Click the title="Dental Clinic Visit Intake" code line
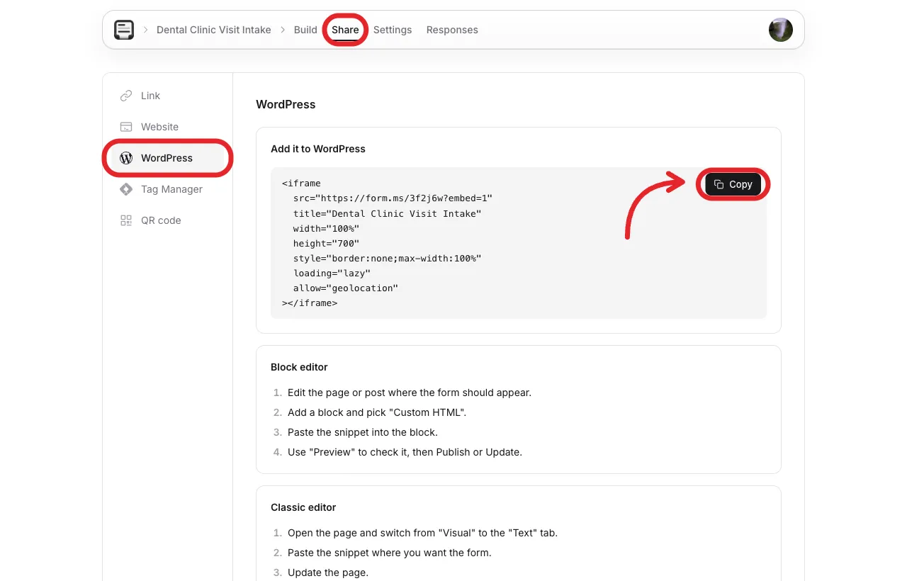The width and height of the screenshot is (907, 581). pyautogui.click(x=387, y=213)
